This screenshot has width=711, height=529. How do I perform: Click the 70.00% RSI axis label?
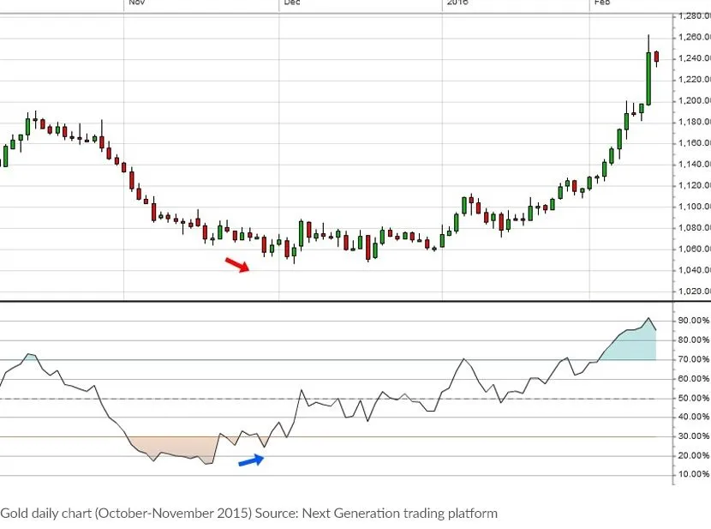[x=694, y=359]
